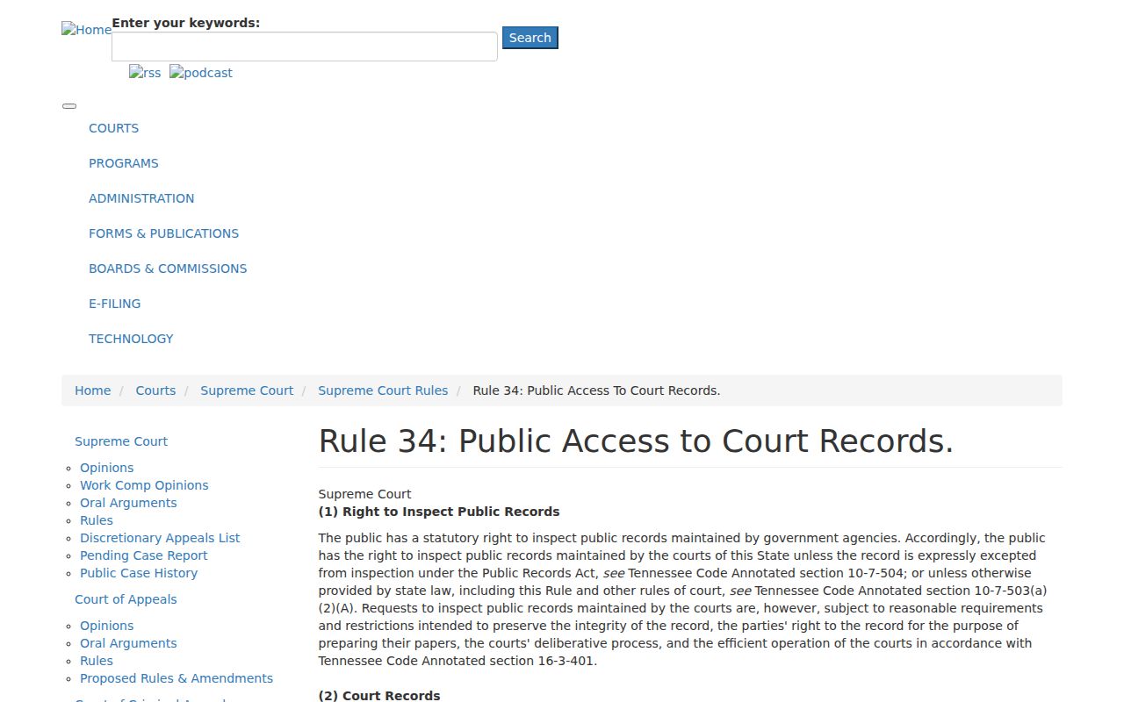Open the RSS feed icon
The image size is (1124, 702).
[x=145, y=73]
